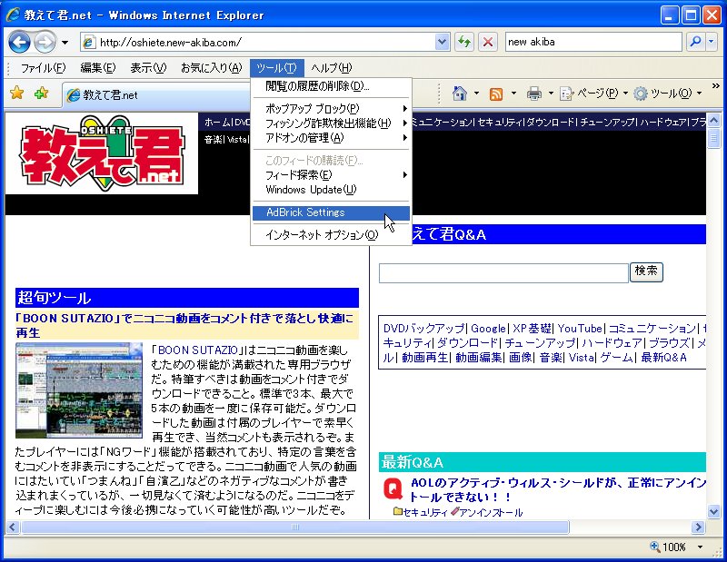This screenshot has width=727, height=562.
Task: Open recent pages dropdown beside Forward button
Action: click(65, 43)
